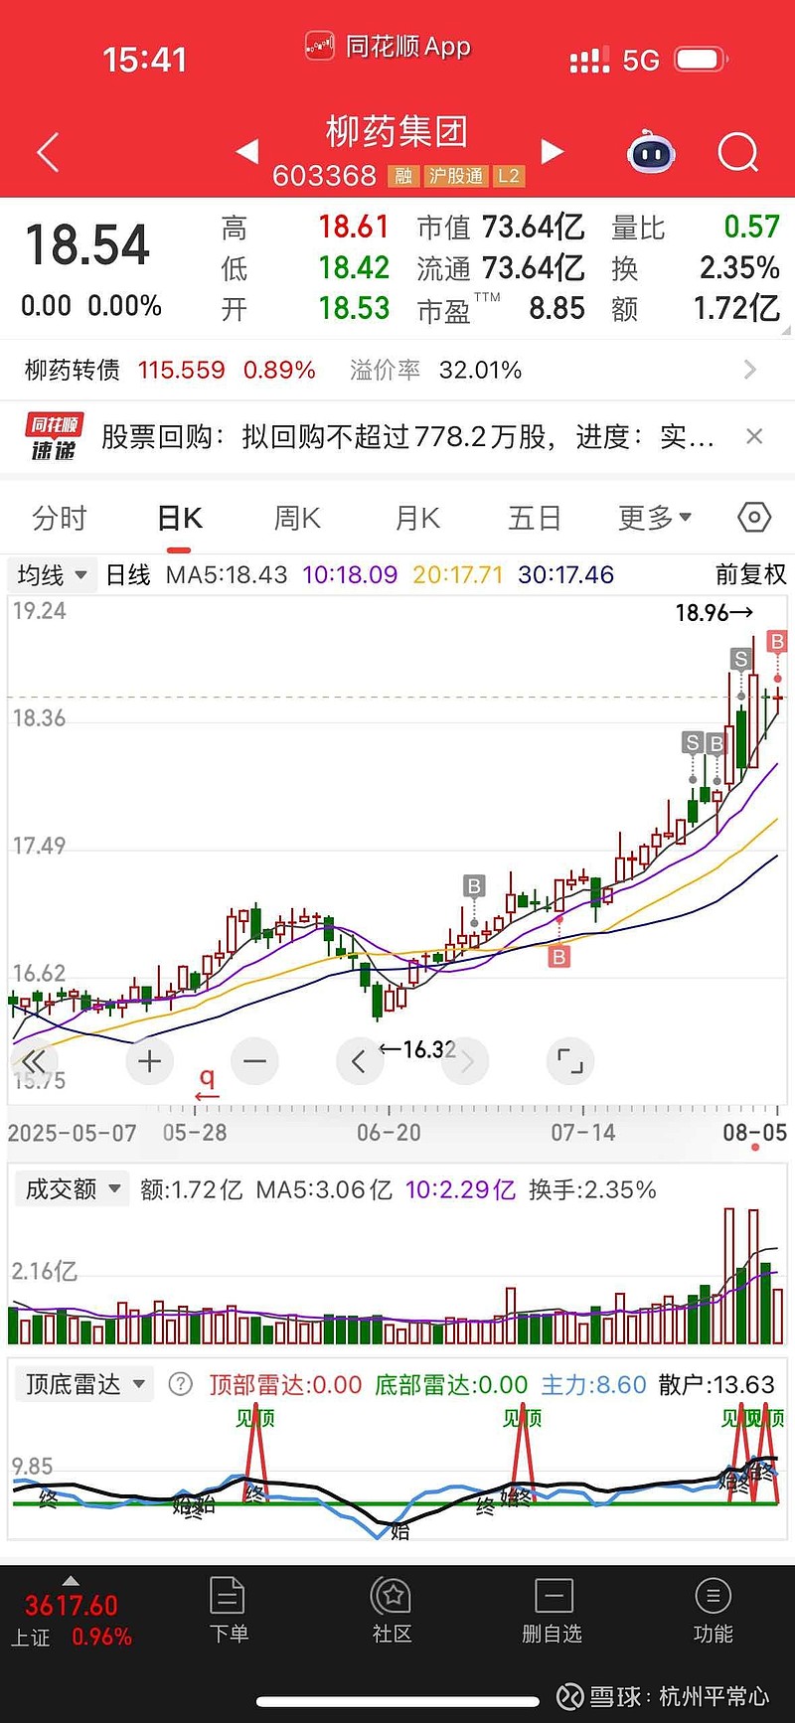This screenshot has height=1723, width=795.
Task: Tap the red B marker below July candles
Action: coord(559,957)
